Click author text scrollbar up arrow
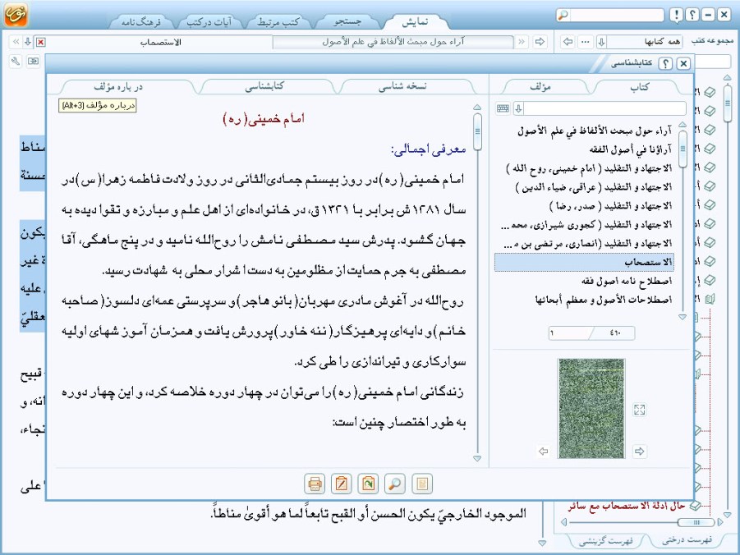The height and width of the screenshot is (555, 740). coord(477,108)
